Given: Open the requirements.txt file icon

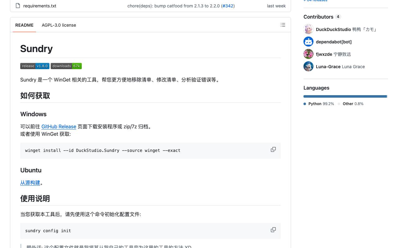Looking at the screenshot, I should (x=18, y=6).
